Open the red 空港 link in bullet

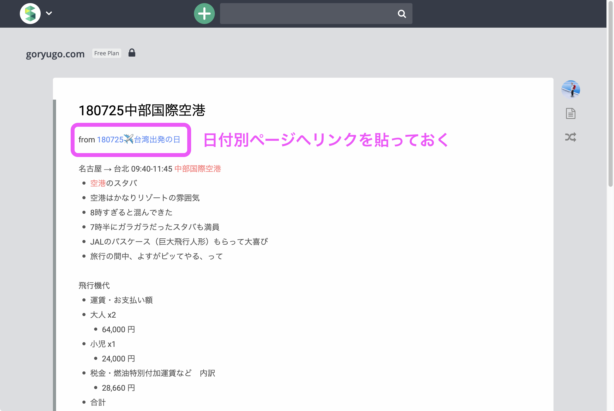[x=98, y=183]
